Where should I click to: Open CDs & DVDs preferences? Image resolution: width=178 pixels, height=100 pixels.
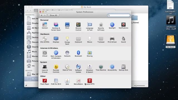click(x=45, y=40)
